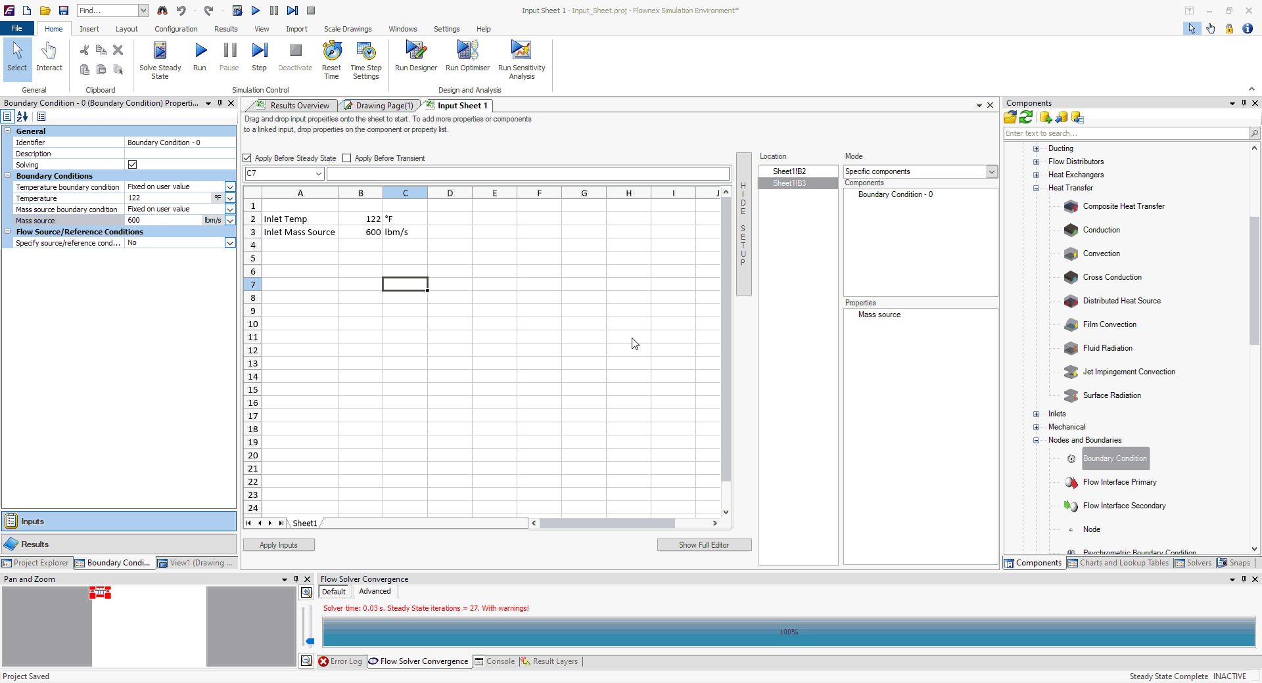This screenshot has height=683, width=1262.
Task: Launch the Run Optimiser tool
Action: click(x=467, y=51)
